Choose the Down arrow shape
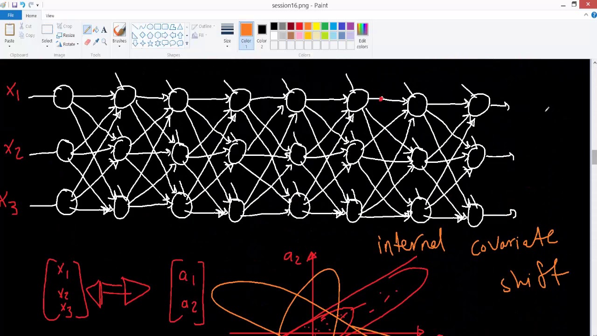 [135, 43]
